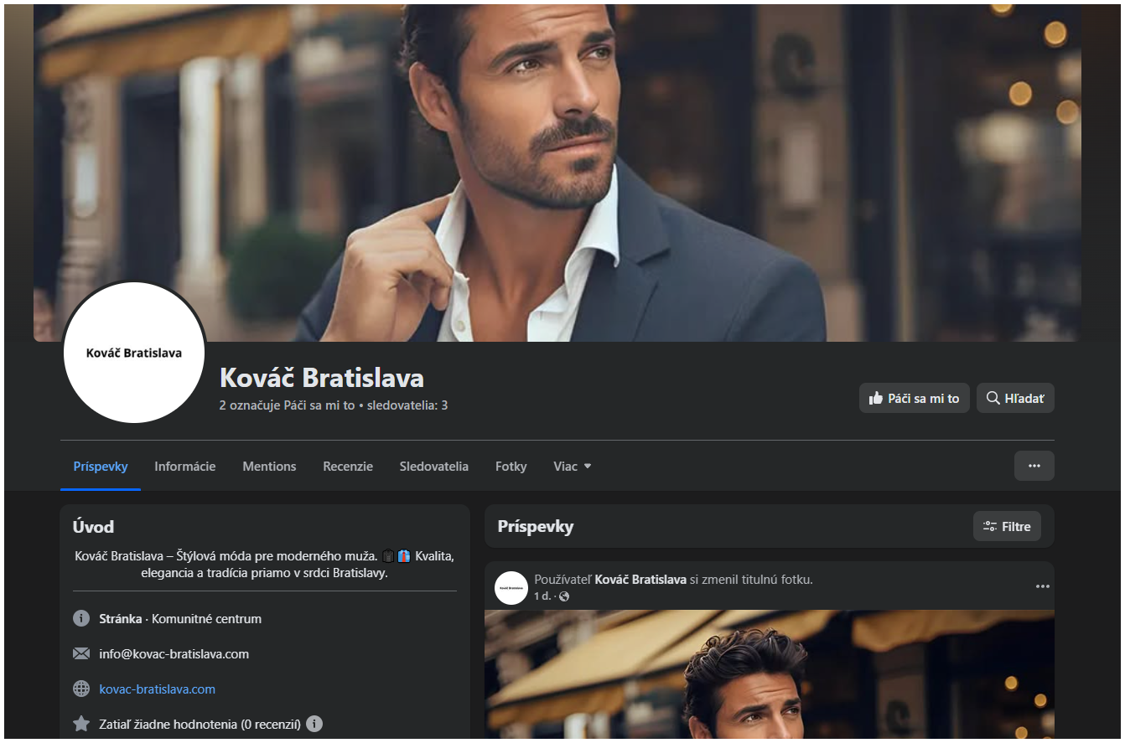The height and width of the screenshot is (743, 1125).
Task: Open the Informácie tab
Action: [185, 467]
